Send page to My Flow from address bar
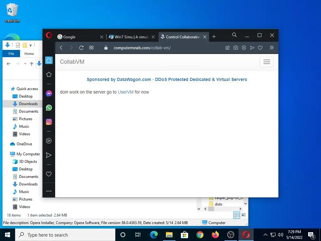This screenshot has height=241, width=321. coord(252,48)
